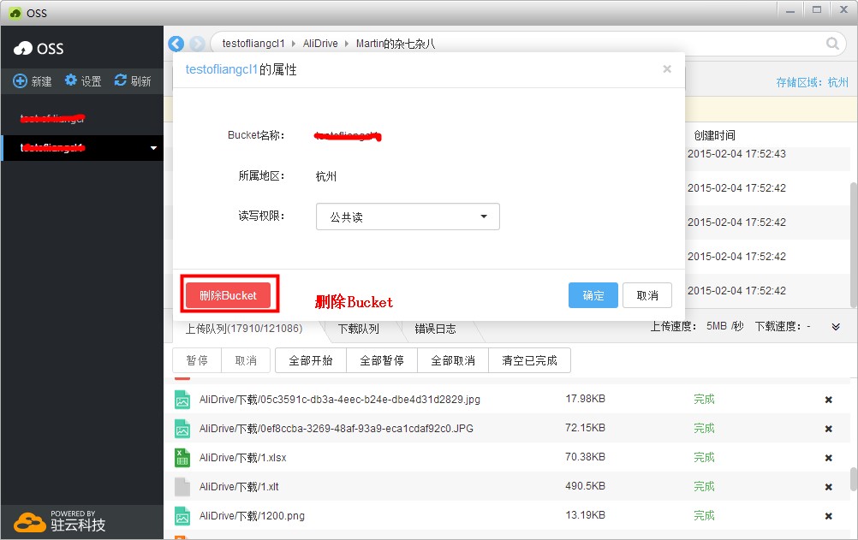Collapse transfer panel with double chevron
The width and height of the screenshot is (858, 540).
click(835, 326)
